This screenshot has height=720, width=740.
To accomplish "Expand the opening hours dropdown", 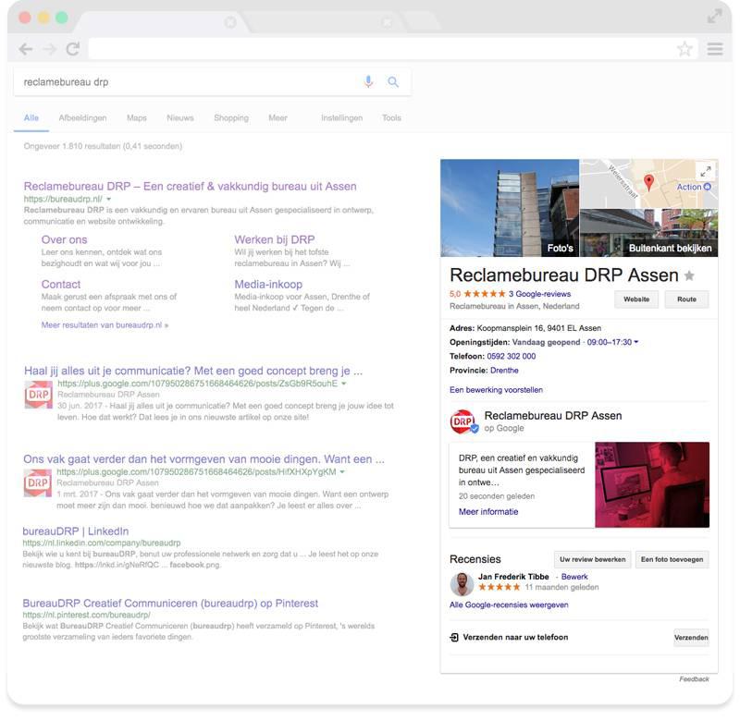I will pos(636,342).
